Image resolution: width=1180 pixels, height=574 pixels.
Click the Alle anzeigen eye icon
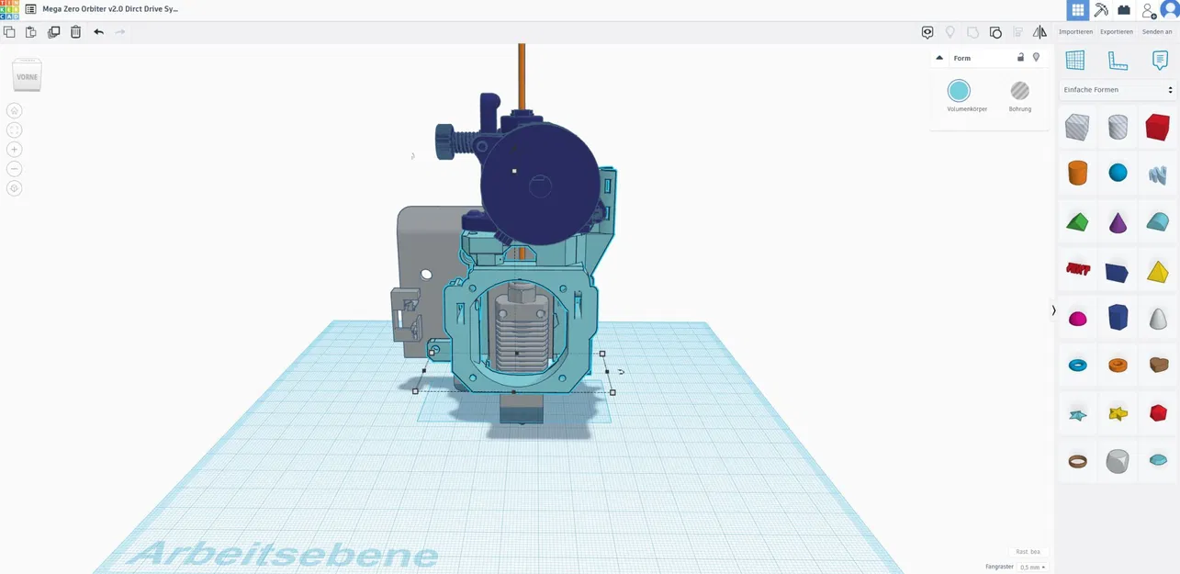point(927,31)
